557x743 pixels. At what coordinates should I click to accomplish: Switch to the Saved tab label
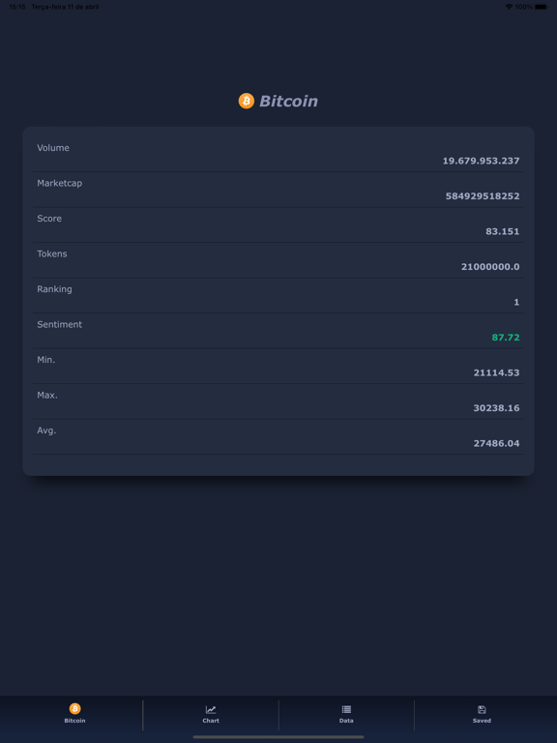point(482,720)
